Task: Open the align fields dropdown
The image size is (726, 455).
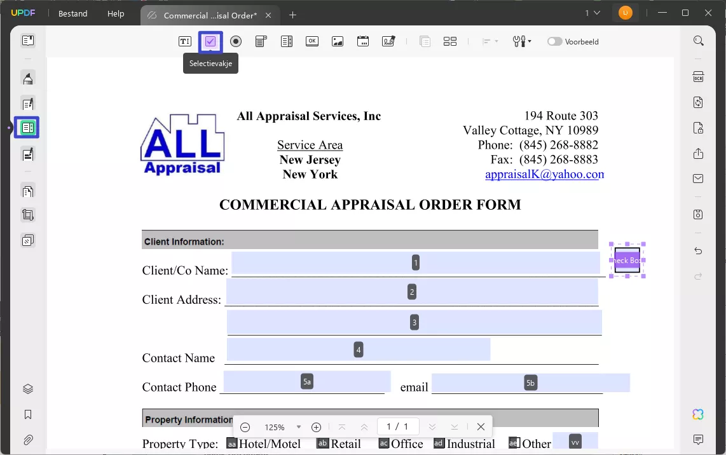Action: pos(490,42)
